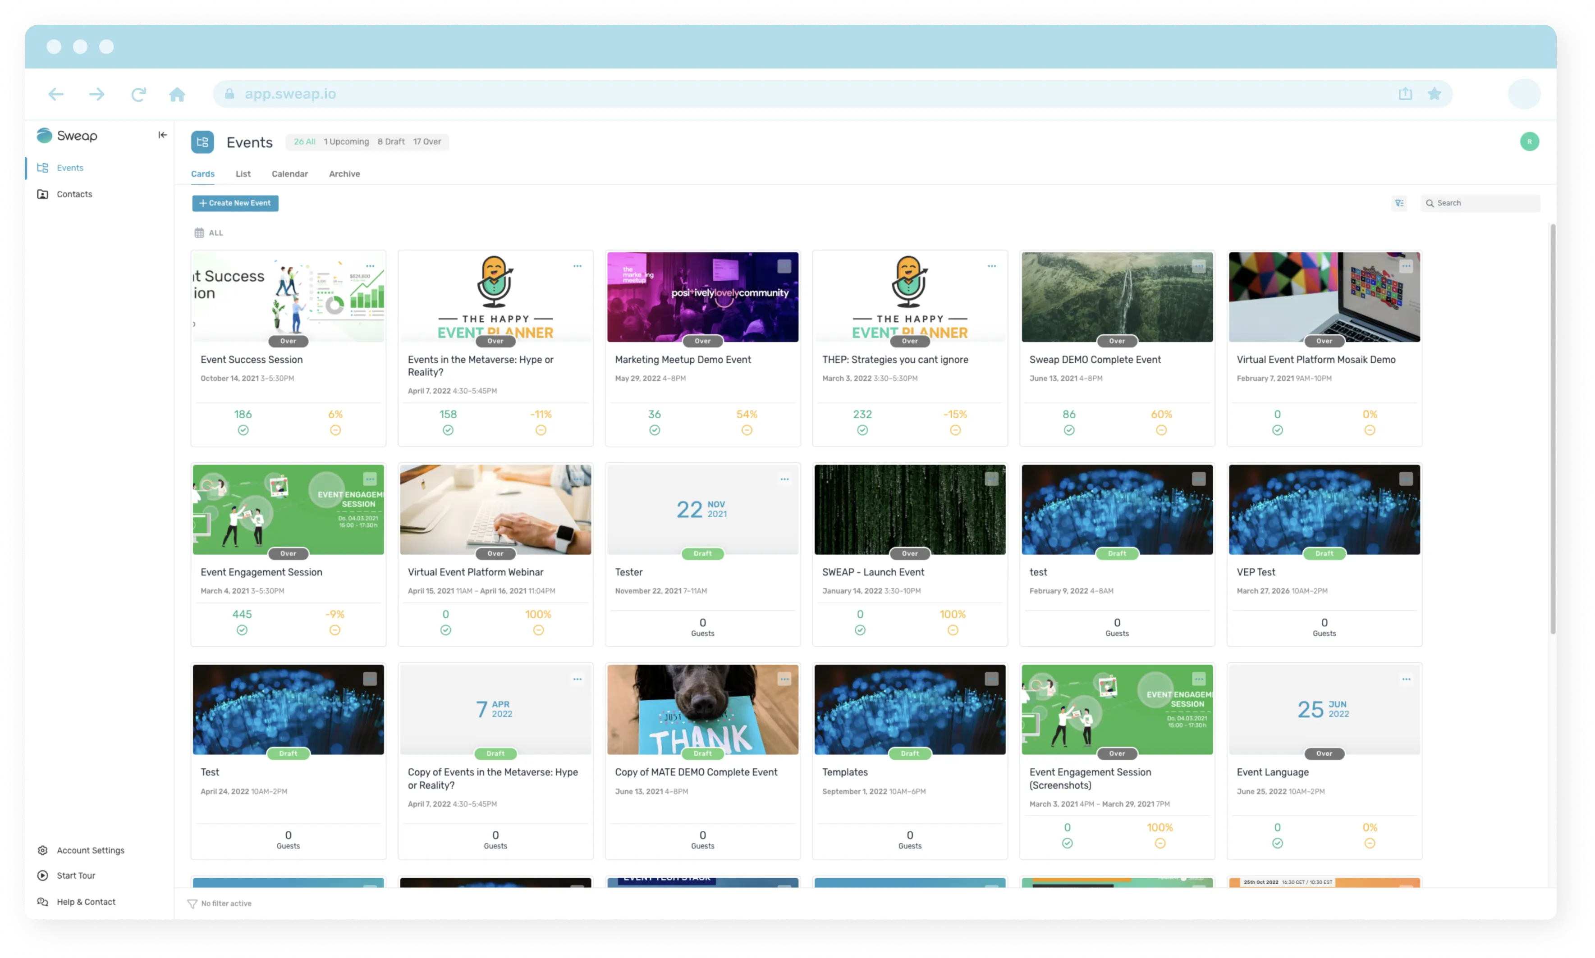Show only the 8 Draft events
This screenshot has width=1595, height=958.
pos(391,142)
